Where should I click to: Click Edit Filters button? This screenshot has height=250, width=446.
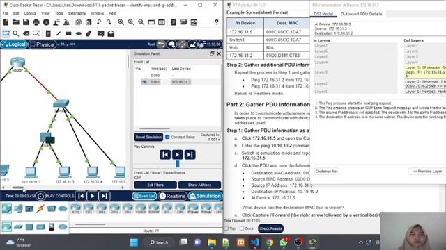click(x=155, y=185)
